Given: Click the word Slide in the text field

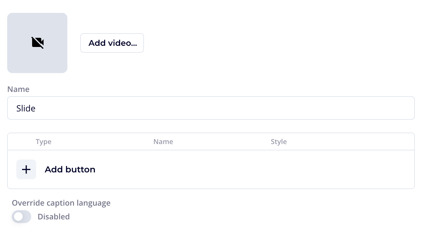Looking at the screenshot, I should [26, 108].
